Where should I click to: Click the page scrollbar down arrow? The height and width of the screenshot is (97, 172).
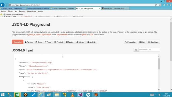click(171, 89)
